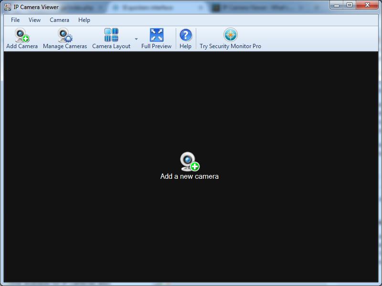The image size is (382, 286).
Task: Click the Try Security Monitor Pro globe icon
Action: coord(230,34)
